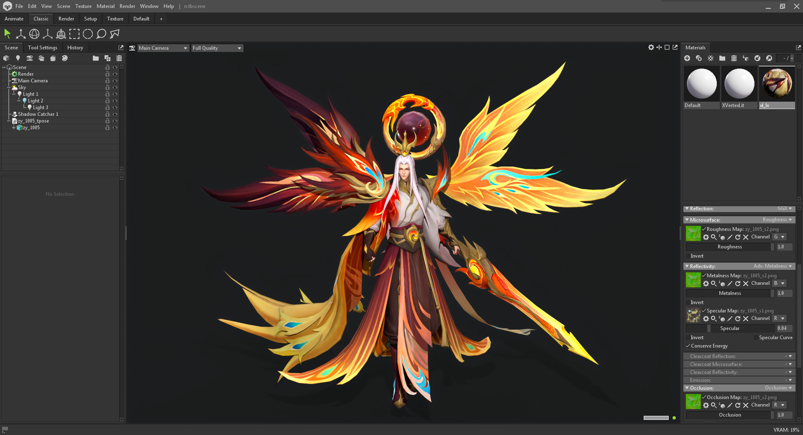Adjust the Roughness slider
The width and height of the screenshot is (803, 435).
pos(730,247)
